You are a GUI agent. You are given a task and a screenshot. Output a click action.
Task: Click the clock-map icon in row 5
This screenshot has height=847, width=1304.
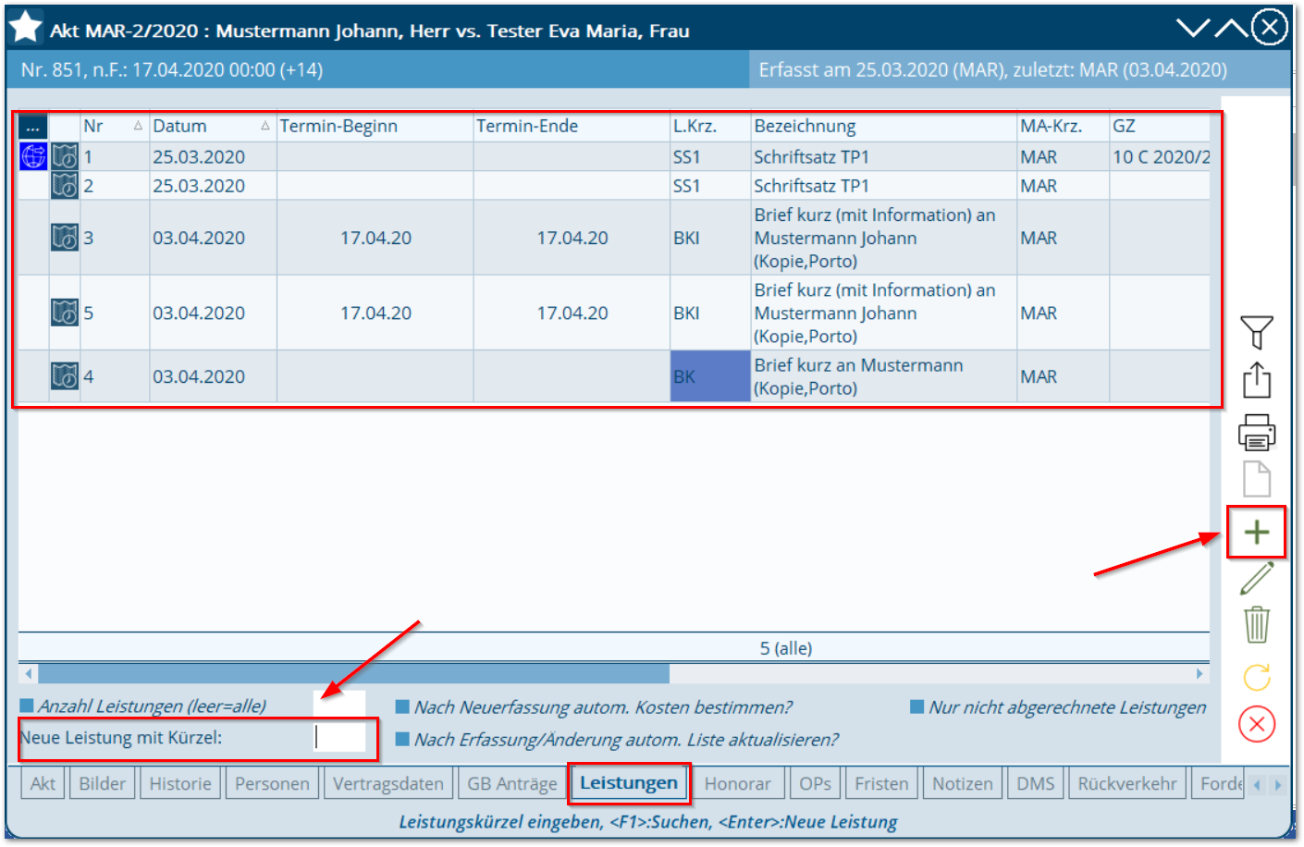pos(65,313)
